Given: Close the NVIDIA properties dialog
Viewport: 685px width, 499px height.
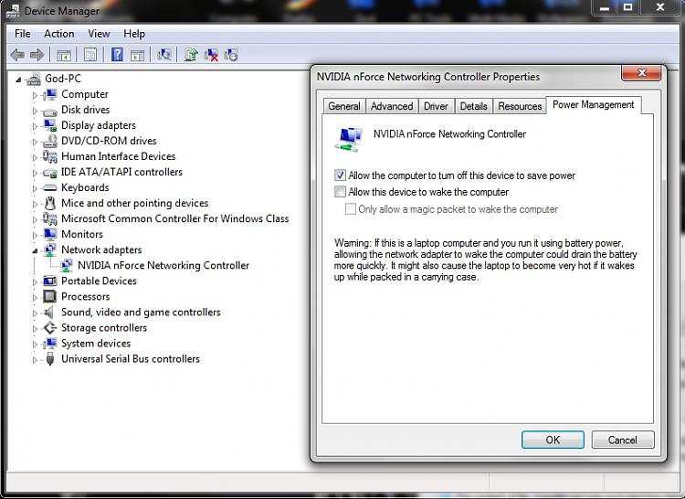Looking at the screenshot, I should 641,73.
